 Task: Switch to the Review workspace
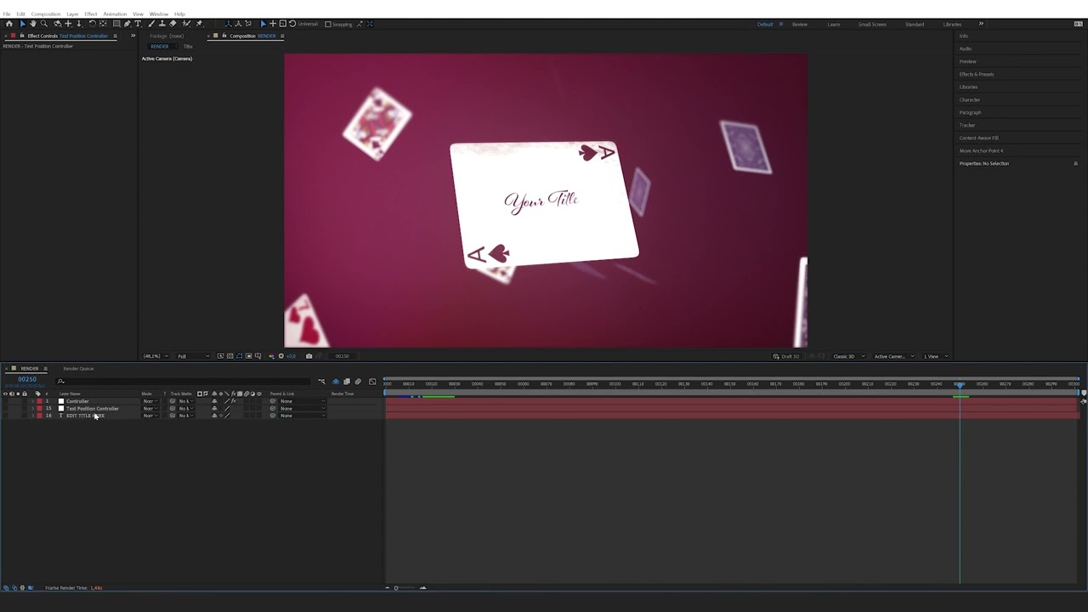click(800, 24)
